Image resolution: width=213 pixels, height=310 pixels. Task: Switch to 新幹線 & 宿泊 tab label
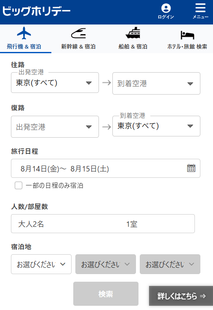coord(78,46)
